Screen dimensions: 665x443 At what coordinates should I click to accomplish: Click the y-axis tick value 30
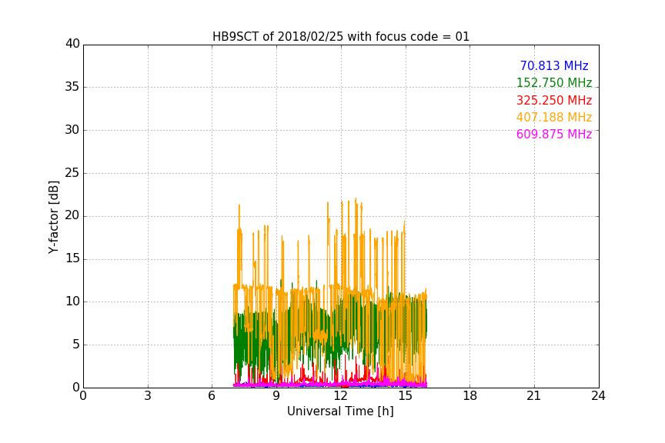72,130
